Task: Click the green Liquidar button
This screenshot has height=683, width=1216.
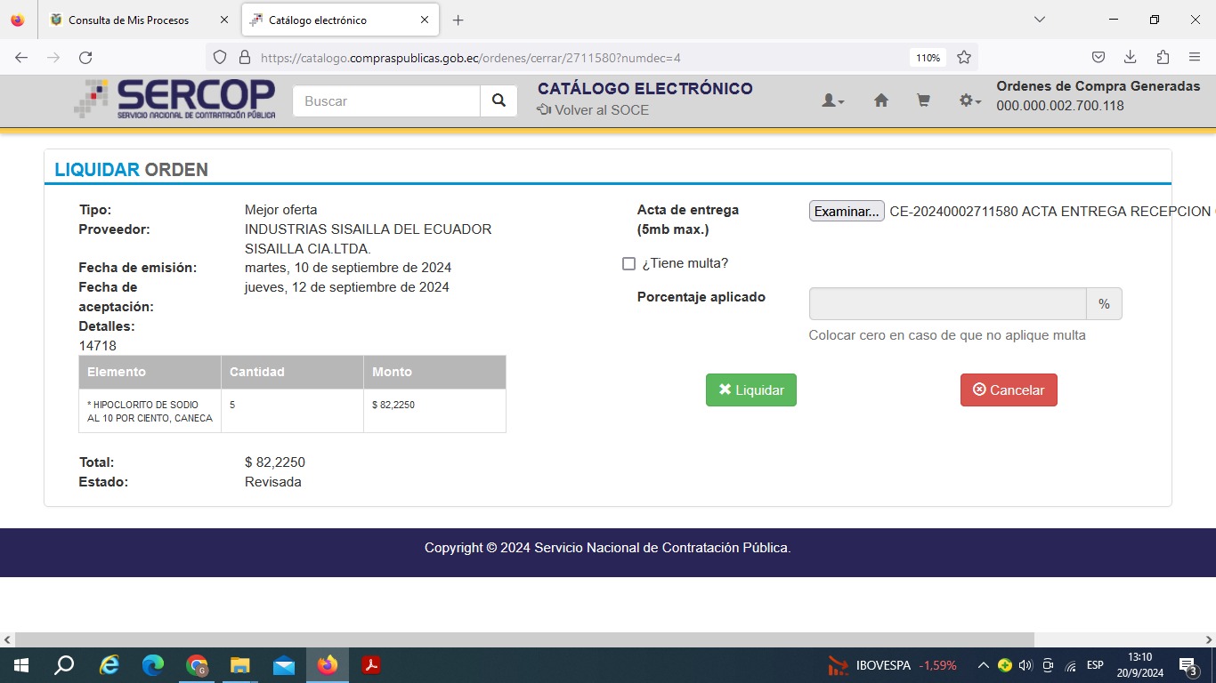Action: (750, 390)
